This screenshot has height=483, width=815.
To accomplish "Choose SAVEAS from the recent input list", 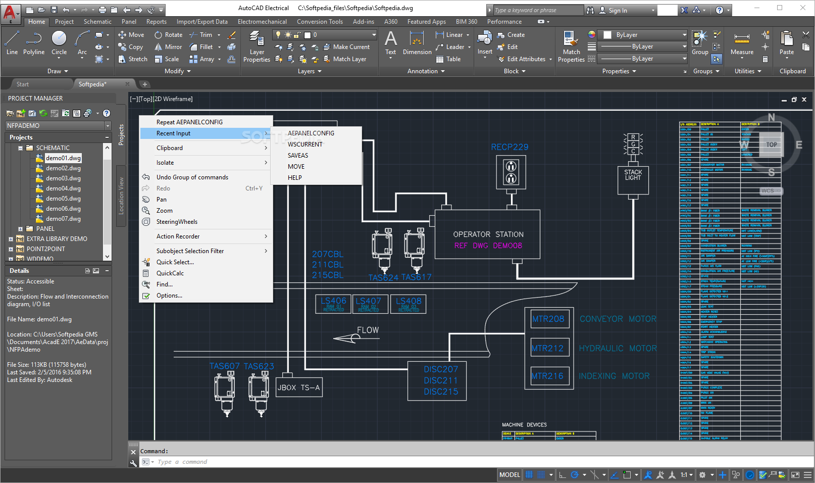I will tap(297, 155).
